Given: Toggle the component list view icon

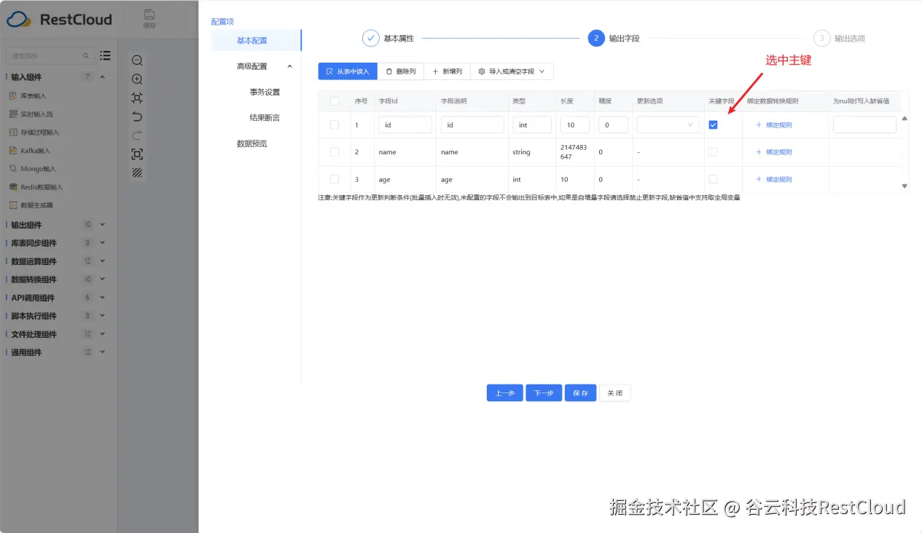Looking at the screenshot, I should click(x=106, y=55).
